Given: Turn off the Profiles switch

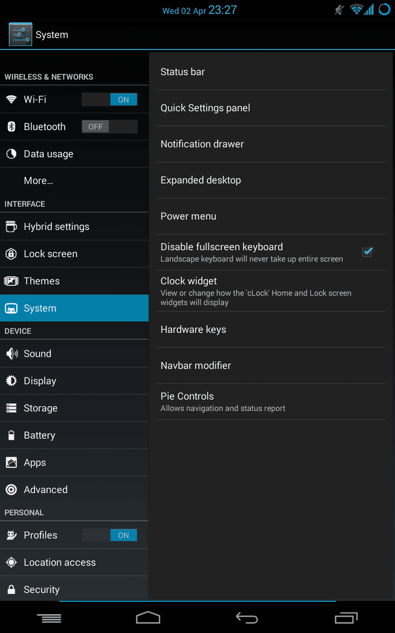Looking at the screenshot, I should (109, 535).
